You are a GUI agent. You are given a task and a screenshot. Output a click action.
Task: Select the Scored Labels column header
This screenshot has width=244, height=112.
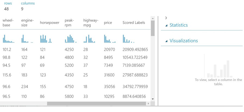134,23
